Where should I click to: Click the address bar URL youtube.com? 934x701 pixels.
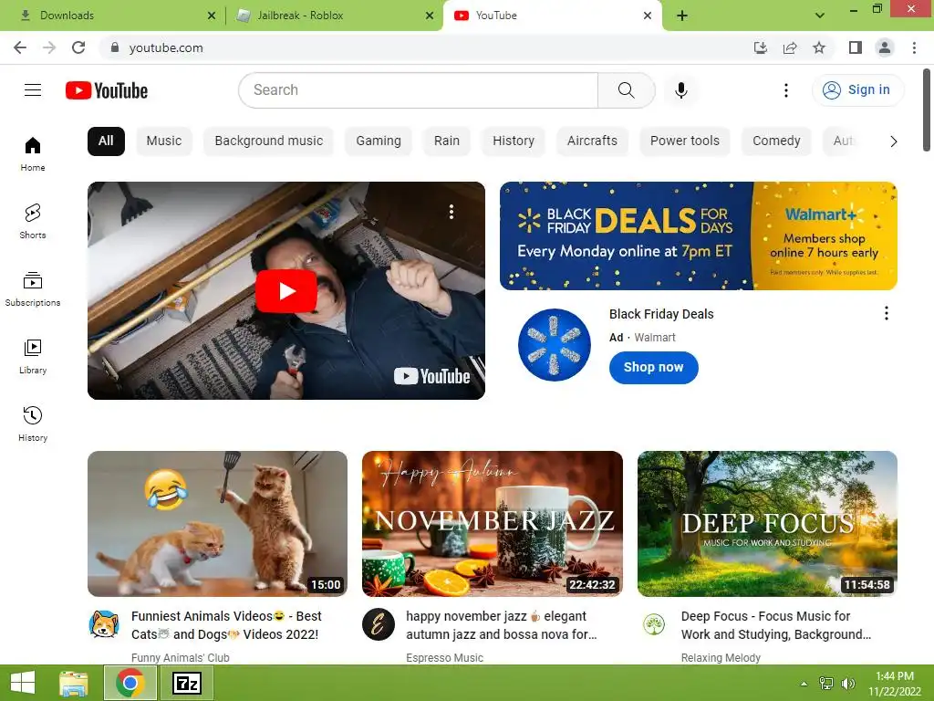pos(166,47)
